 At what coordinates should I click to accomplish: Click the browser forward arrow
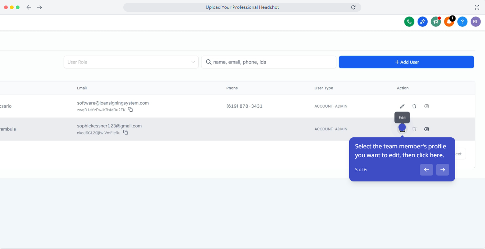39,7
